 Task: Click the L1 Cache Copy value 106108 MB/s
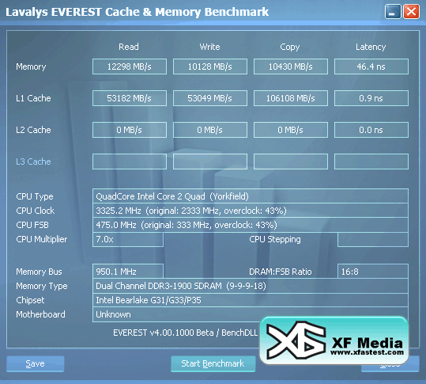pos(291,98)
